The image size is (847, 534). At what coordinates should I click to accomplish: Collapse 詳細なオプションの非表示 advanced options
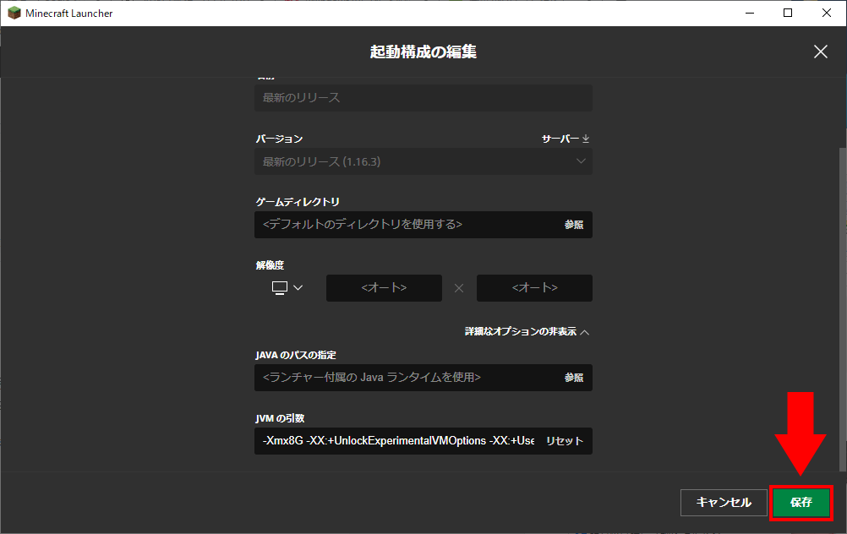point(527,331)
